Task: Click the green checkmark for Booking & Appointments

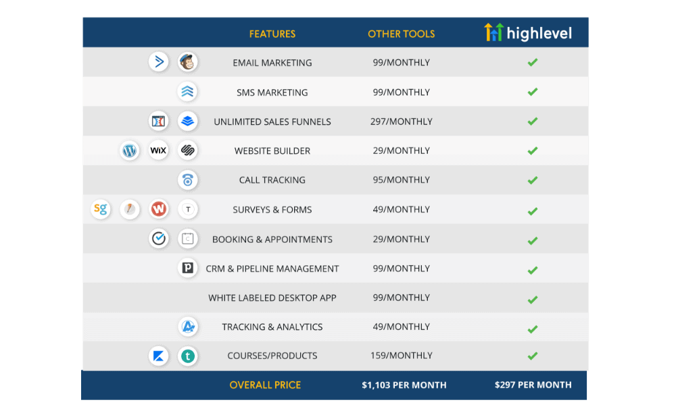Action: [533, 240]
